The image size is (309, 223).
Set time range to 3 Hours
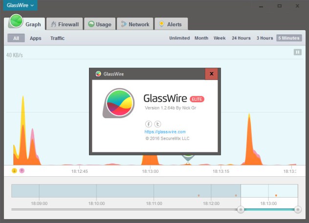[265, 38]
